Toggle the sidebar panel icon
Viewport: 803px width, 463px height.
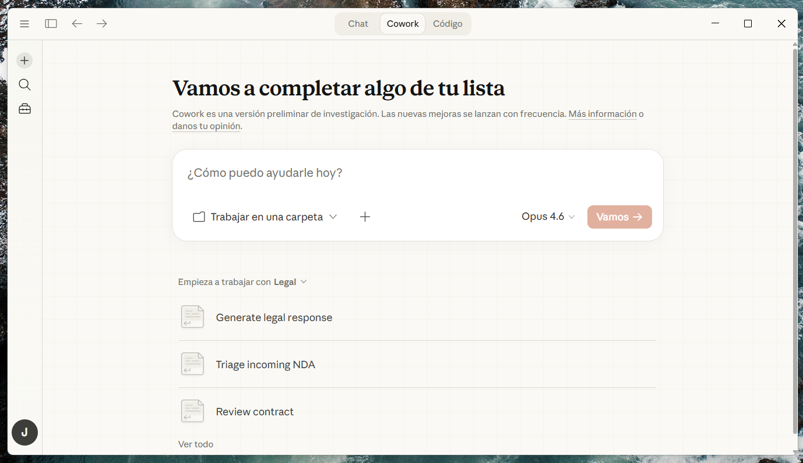point(51,24)
